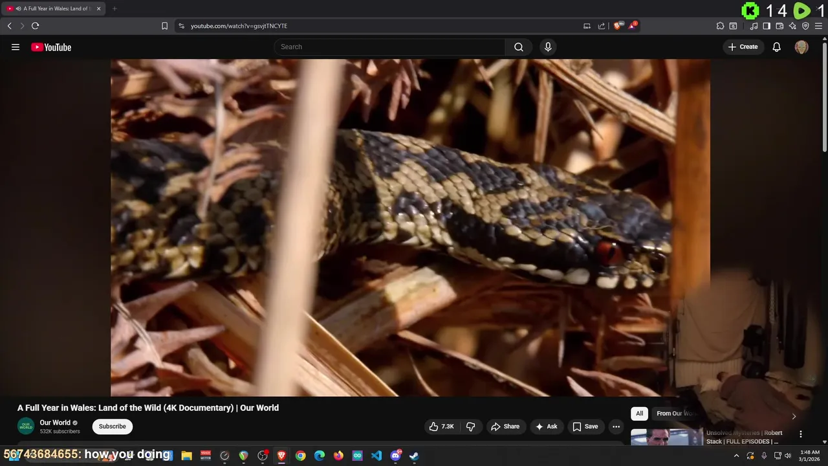828x466 pixels.
Task: Bookmark this page
Action: (x=164, y=26)
